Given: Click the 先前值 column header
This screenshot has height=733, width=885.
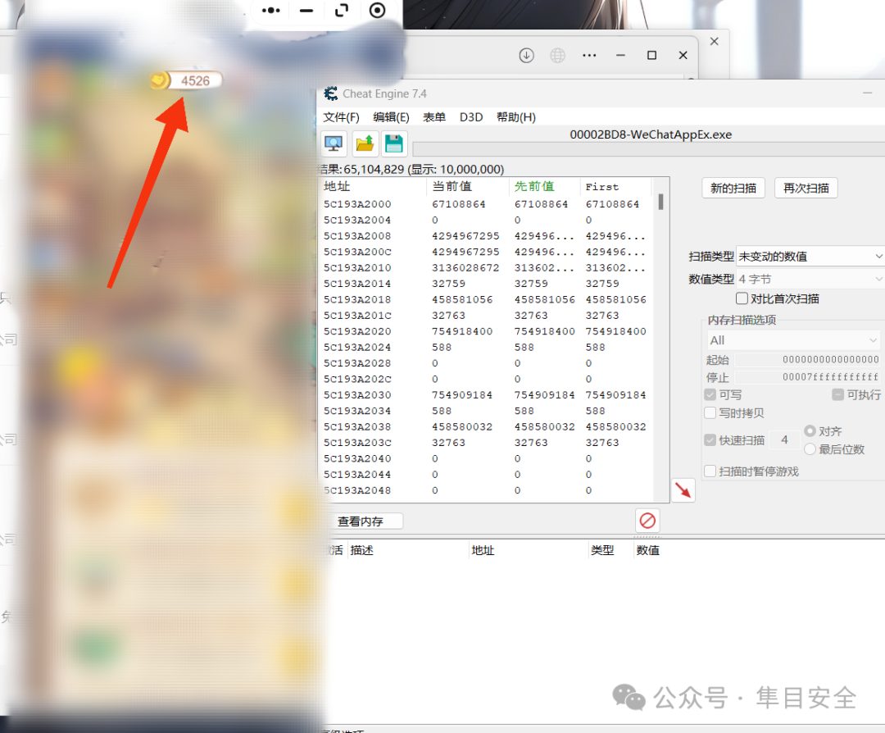Looking at the screenshot, I should point(545,186).
